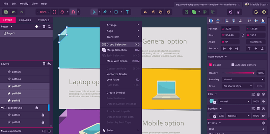Toggle lock on path16 layer
Image resolution: width=270 pixels, height=134 pixels.
43,115
